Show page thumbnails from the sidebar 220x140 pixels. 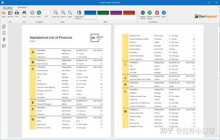click(4, 26)
